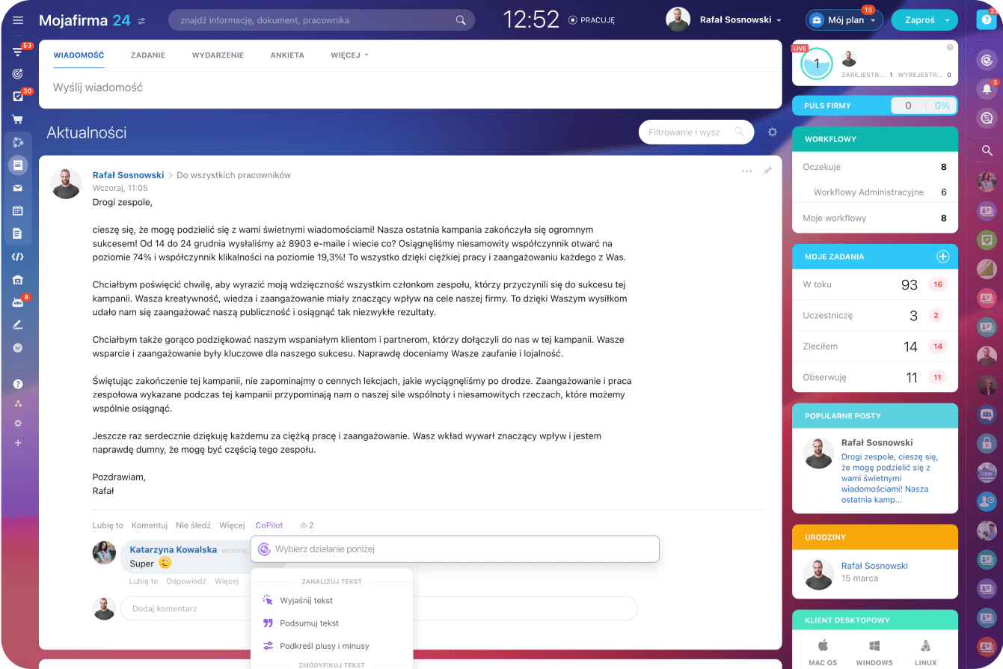Open the Mój plan button
The image size is (1003, 669).
(x=844, y=20)
